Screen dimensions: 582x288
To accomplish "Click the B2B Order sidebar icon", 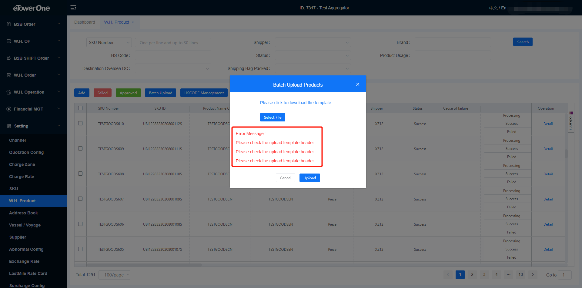I will pyautogui.click(x=9, y=24).
